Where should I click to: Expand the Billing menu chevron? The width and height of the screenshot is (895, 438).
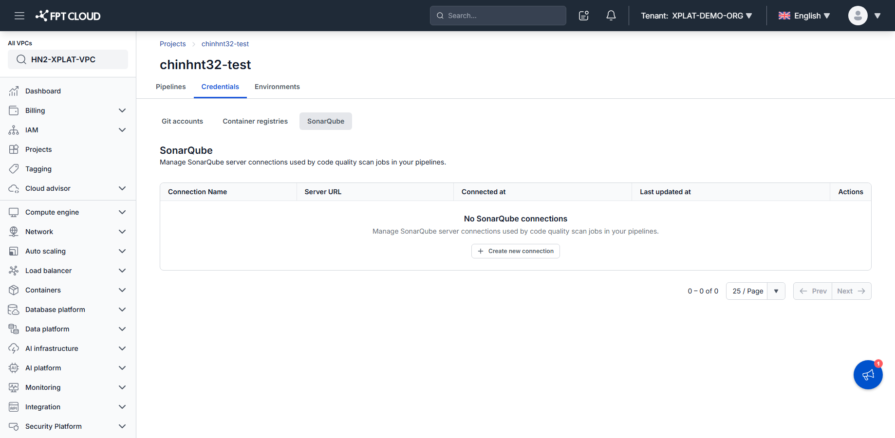[x=122, y=110]
